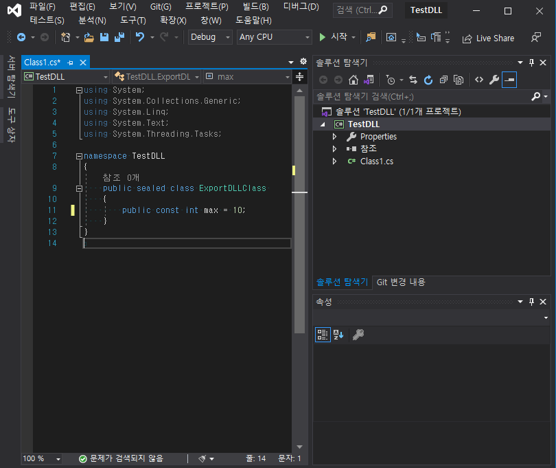Collapse the TestDLL project node
The width and height of the screenshot is (556, 468).
(x=323, y=124)
